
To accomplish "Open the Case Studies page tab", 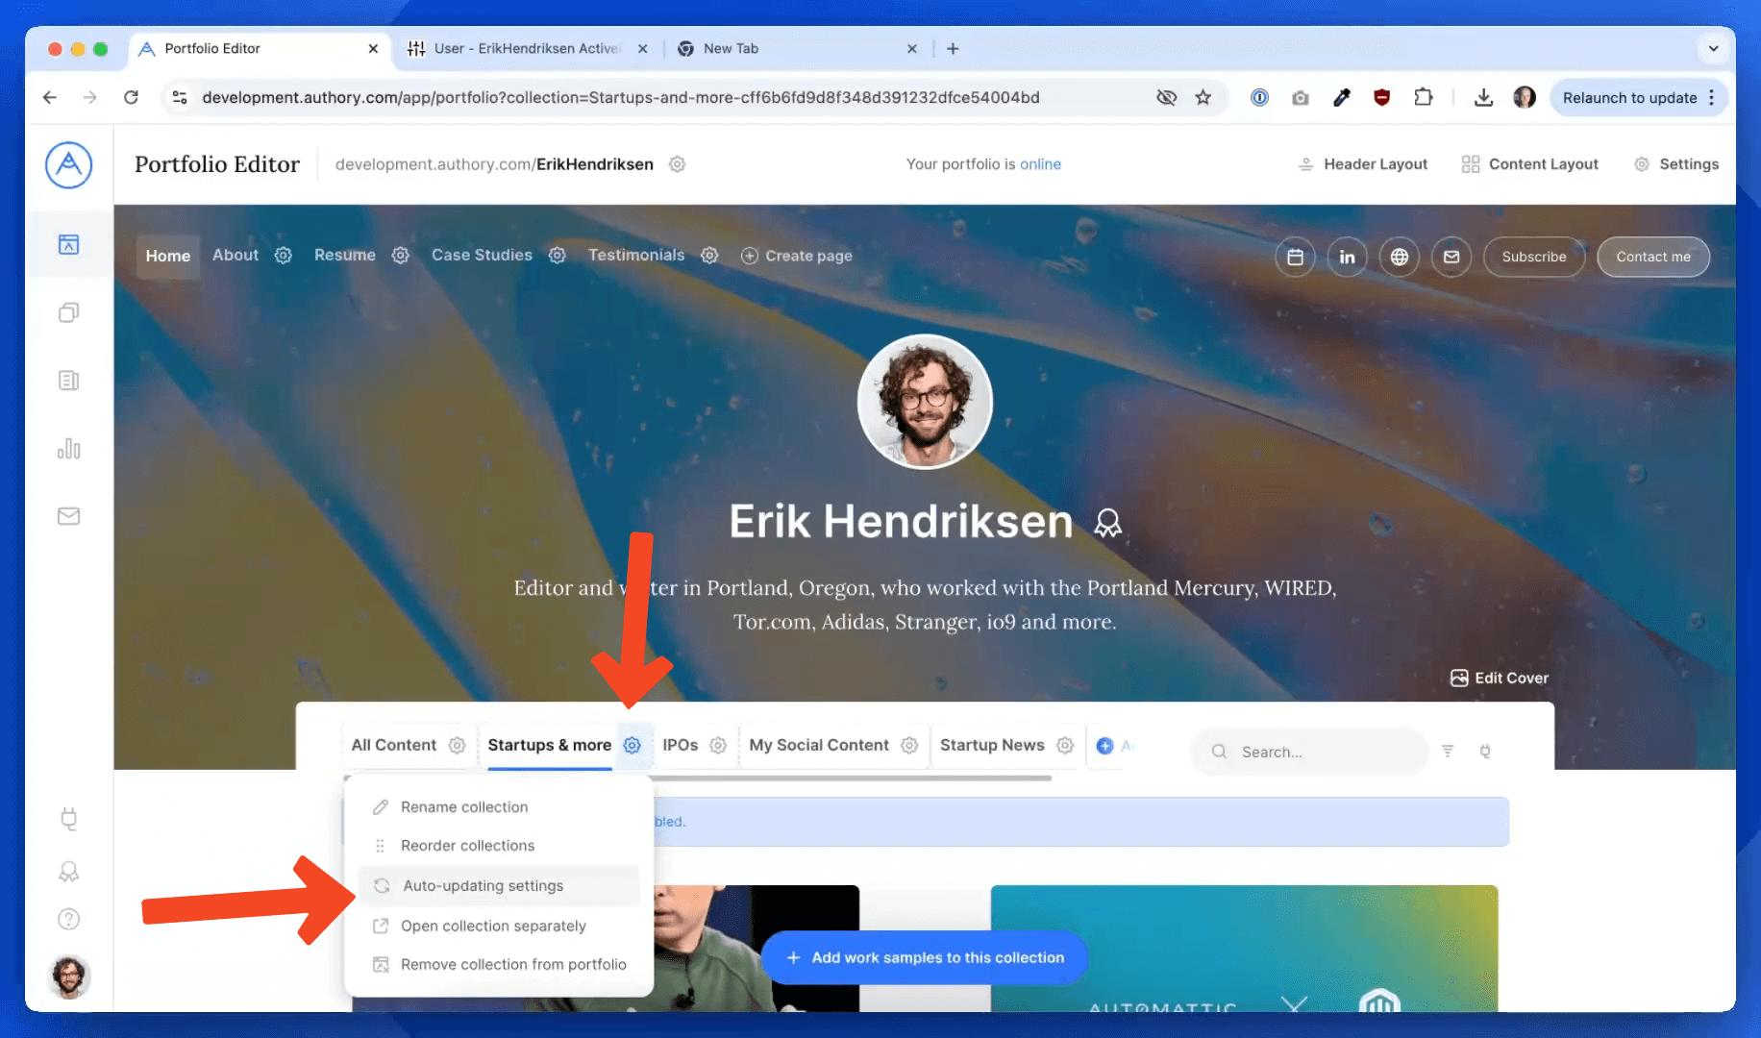I will click(482, 255).
